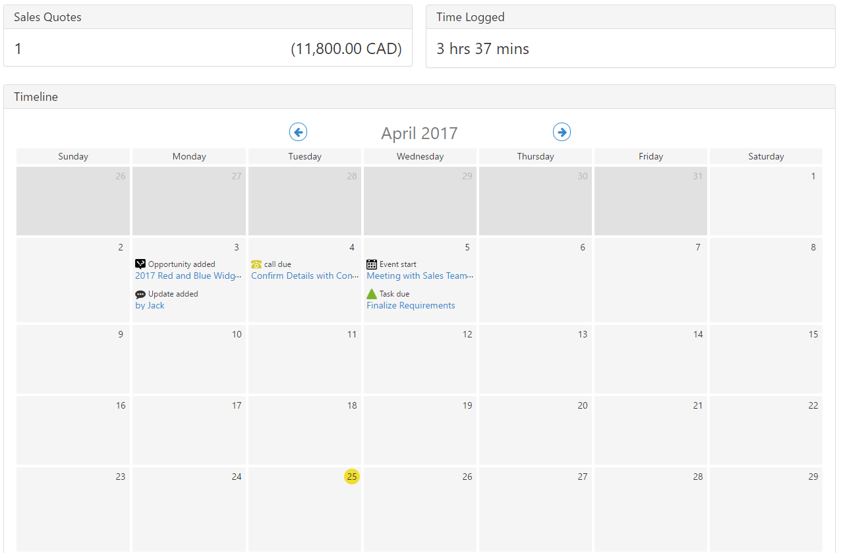The height and width of the screenshot is (553, 841).
Task: Click the 'Update added' label
Action: (173, 294)
